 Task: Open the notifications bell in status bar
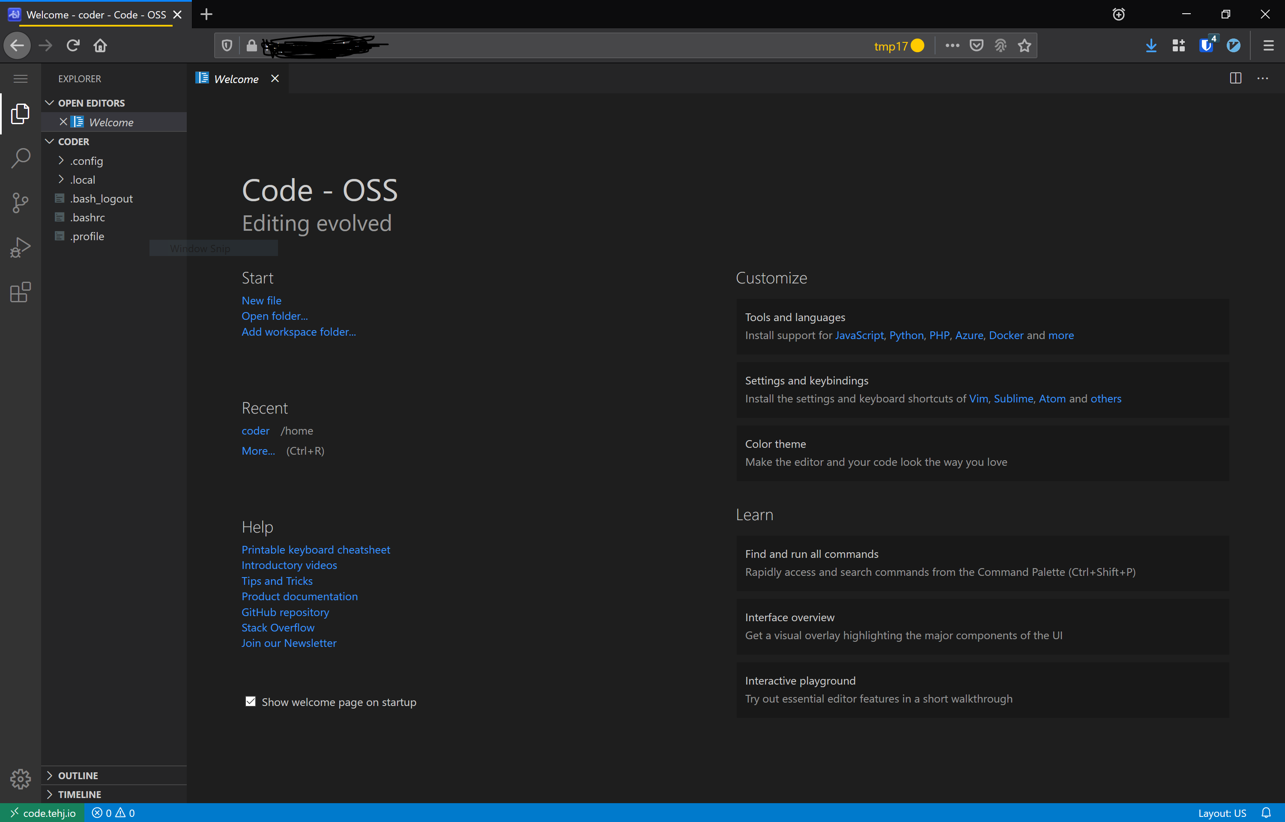1266,813
